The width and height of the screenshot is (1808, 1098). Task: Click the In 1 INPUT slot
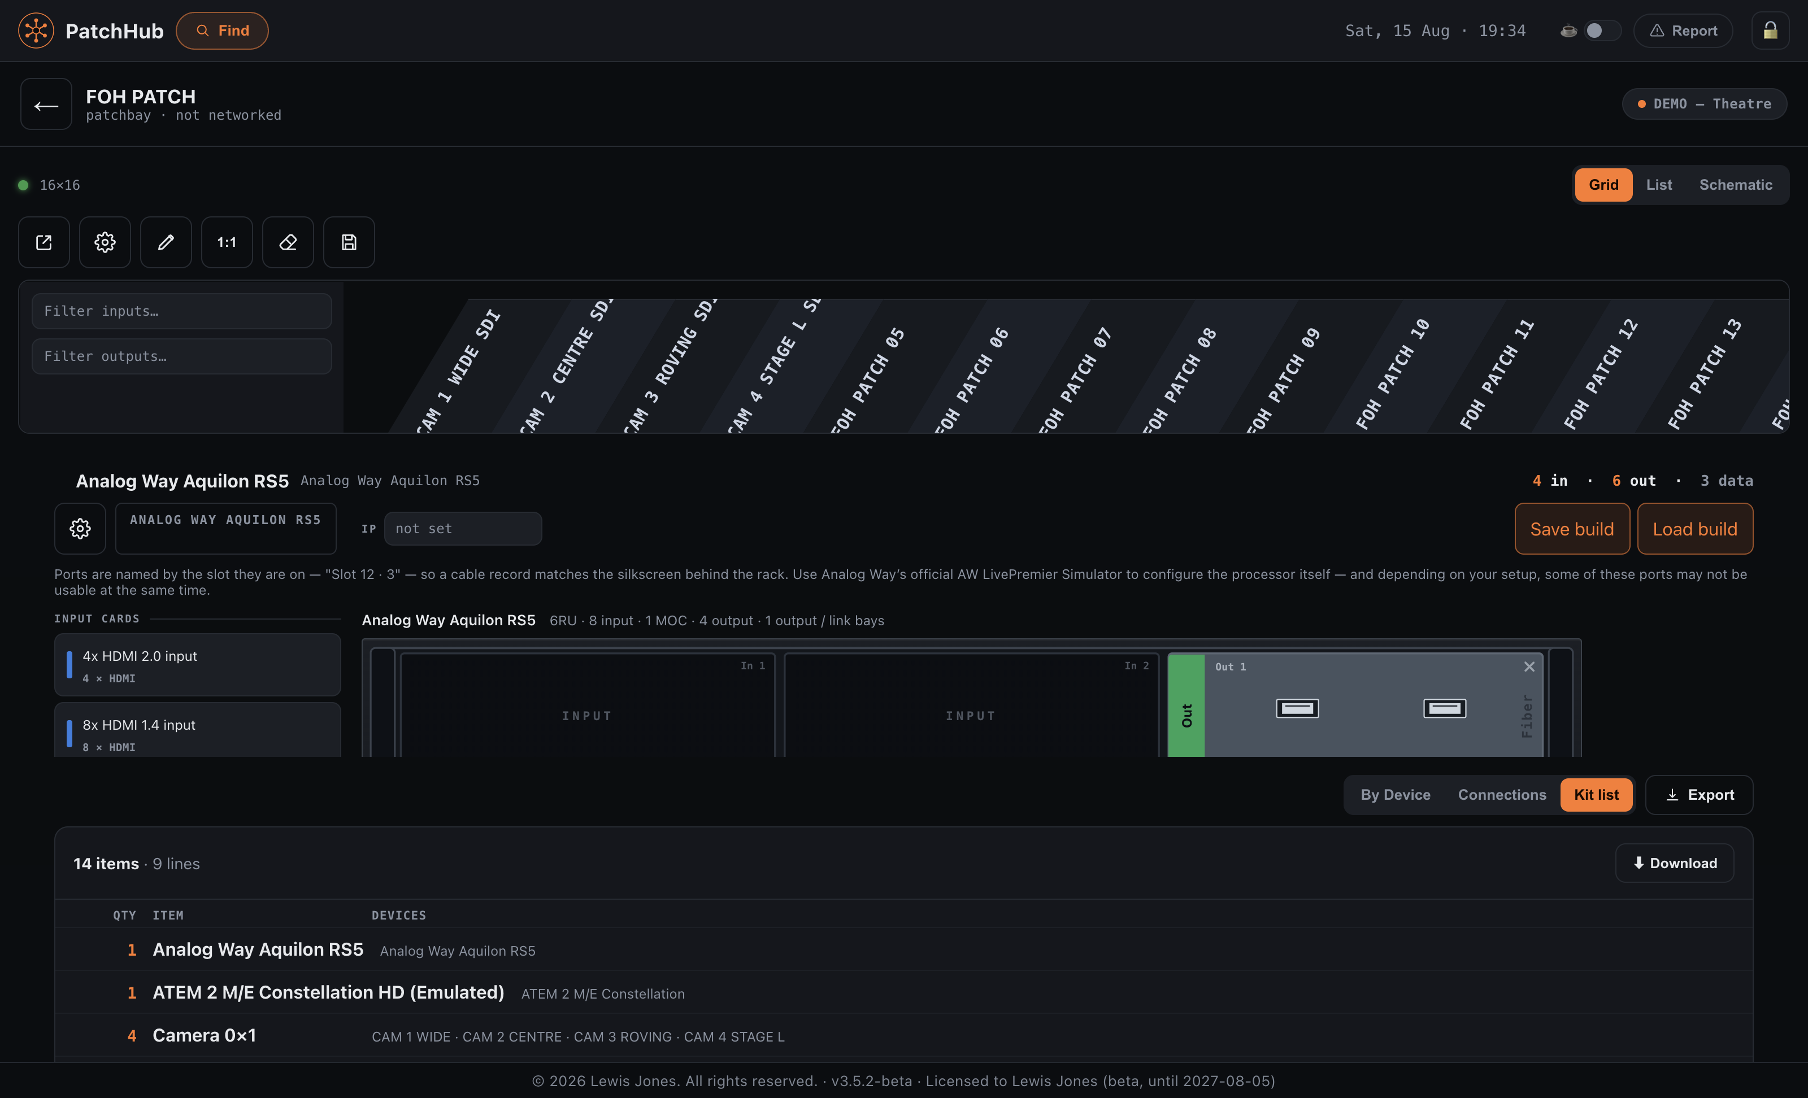click(x=587, y=705)
